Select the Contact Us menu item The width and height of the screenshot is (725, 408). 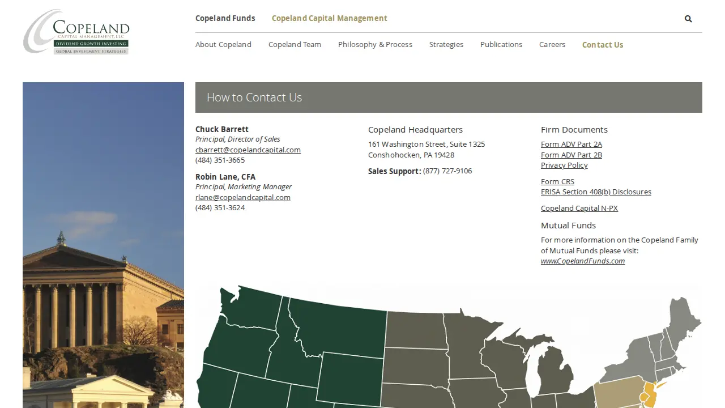coord(603,45)
